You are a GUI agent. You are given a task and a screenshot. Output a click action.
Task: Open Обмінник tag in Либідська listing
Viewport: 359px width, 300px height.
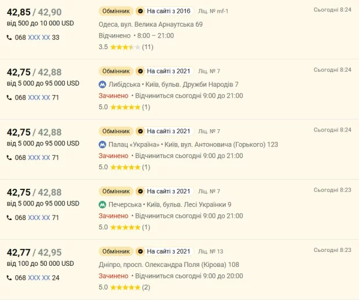(116, 71)
